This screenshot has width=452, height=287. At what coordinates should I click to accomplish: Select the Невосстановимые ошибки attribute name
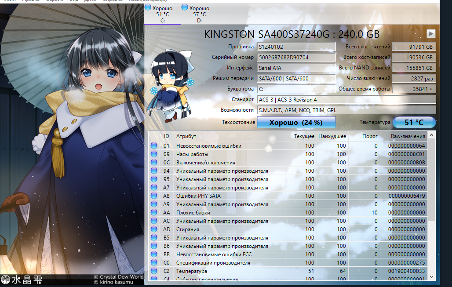pyautogui.click(x=209, y=146)
